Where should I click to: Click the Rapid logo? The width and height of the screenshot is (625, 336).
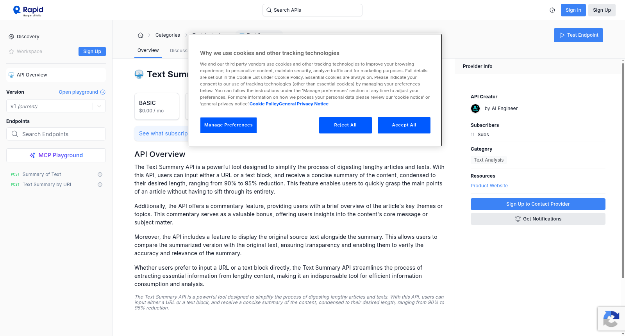click(28, 11)
